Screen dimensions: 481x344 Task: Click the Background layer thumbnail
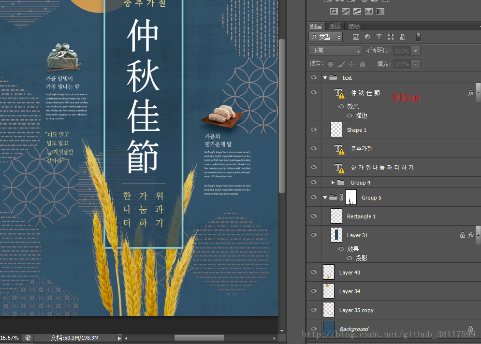[x=329, y=329]
